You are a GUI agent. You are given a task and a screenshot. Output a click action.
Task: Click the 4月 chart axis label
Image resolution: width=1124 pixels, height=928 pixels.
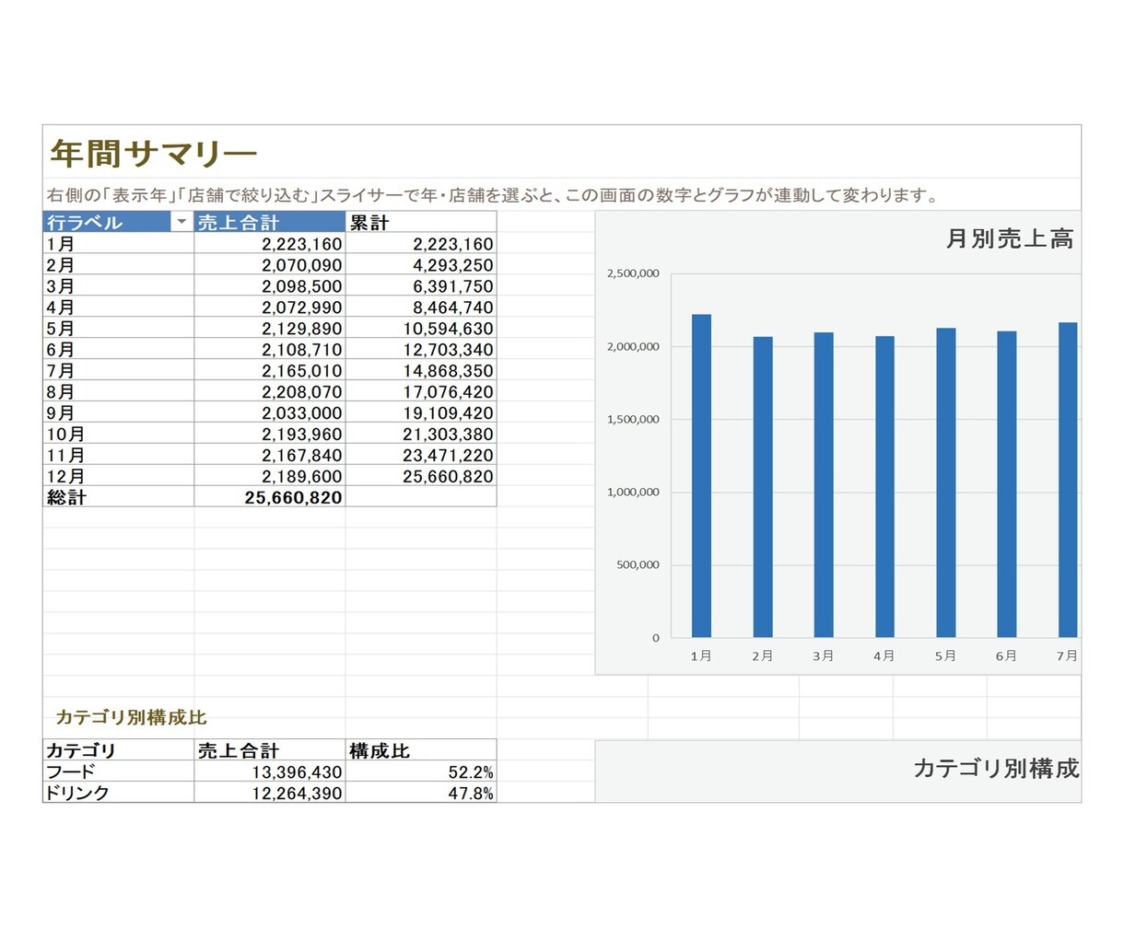point(884,655)
